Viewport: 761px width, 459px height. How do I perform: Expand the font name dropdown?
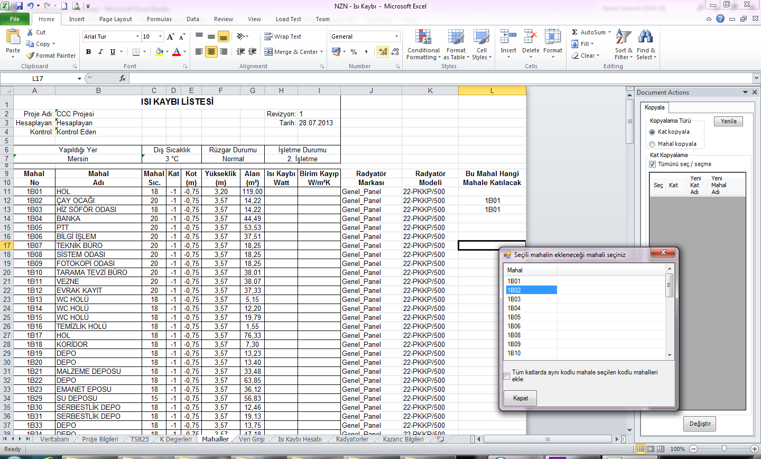137,36
